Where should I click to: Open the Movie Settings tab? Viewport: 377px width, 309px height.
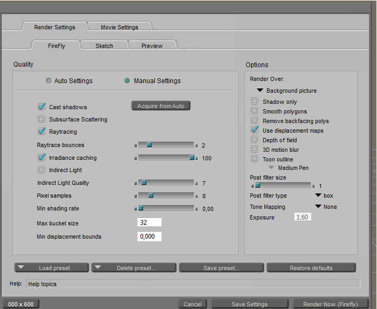click(x=120, y=27)
